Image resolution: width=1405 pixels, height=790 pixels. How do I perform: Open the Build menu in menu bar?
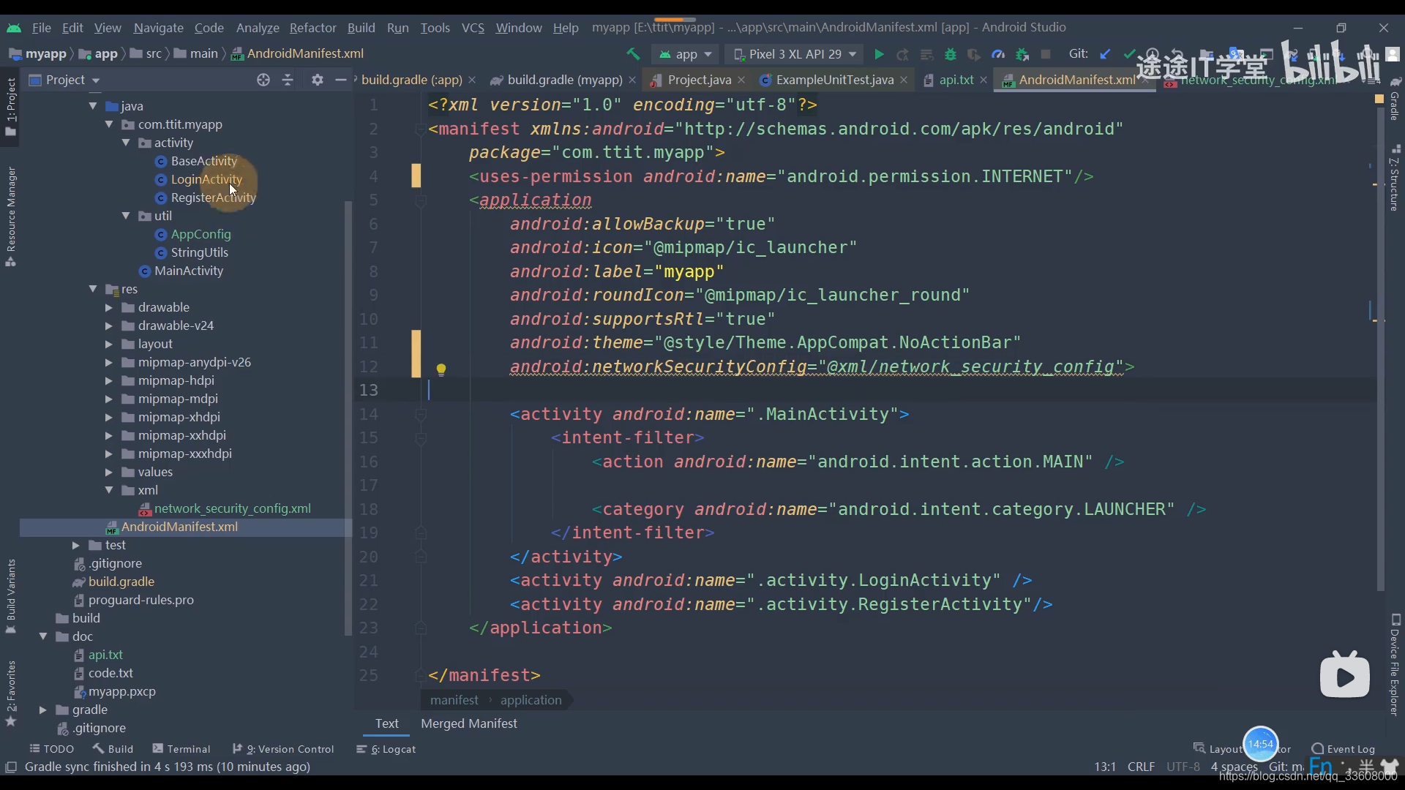tap(361, 27)
